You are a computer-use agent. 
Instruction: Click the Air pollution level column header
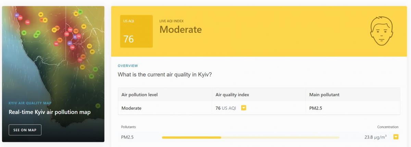[139, 95]
